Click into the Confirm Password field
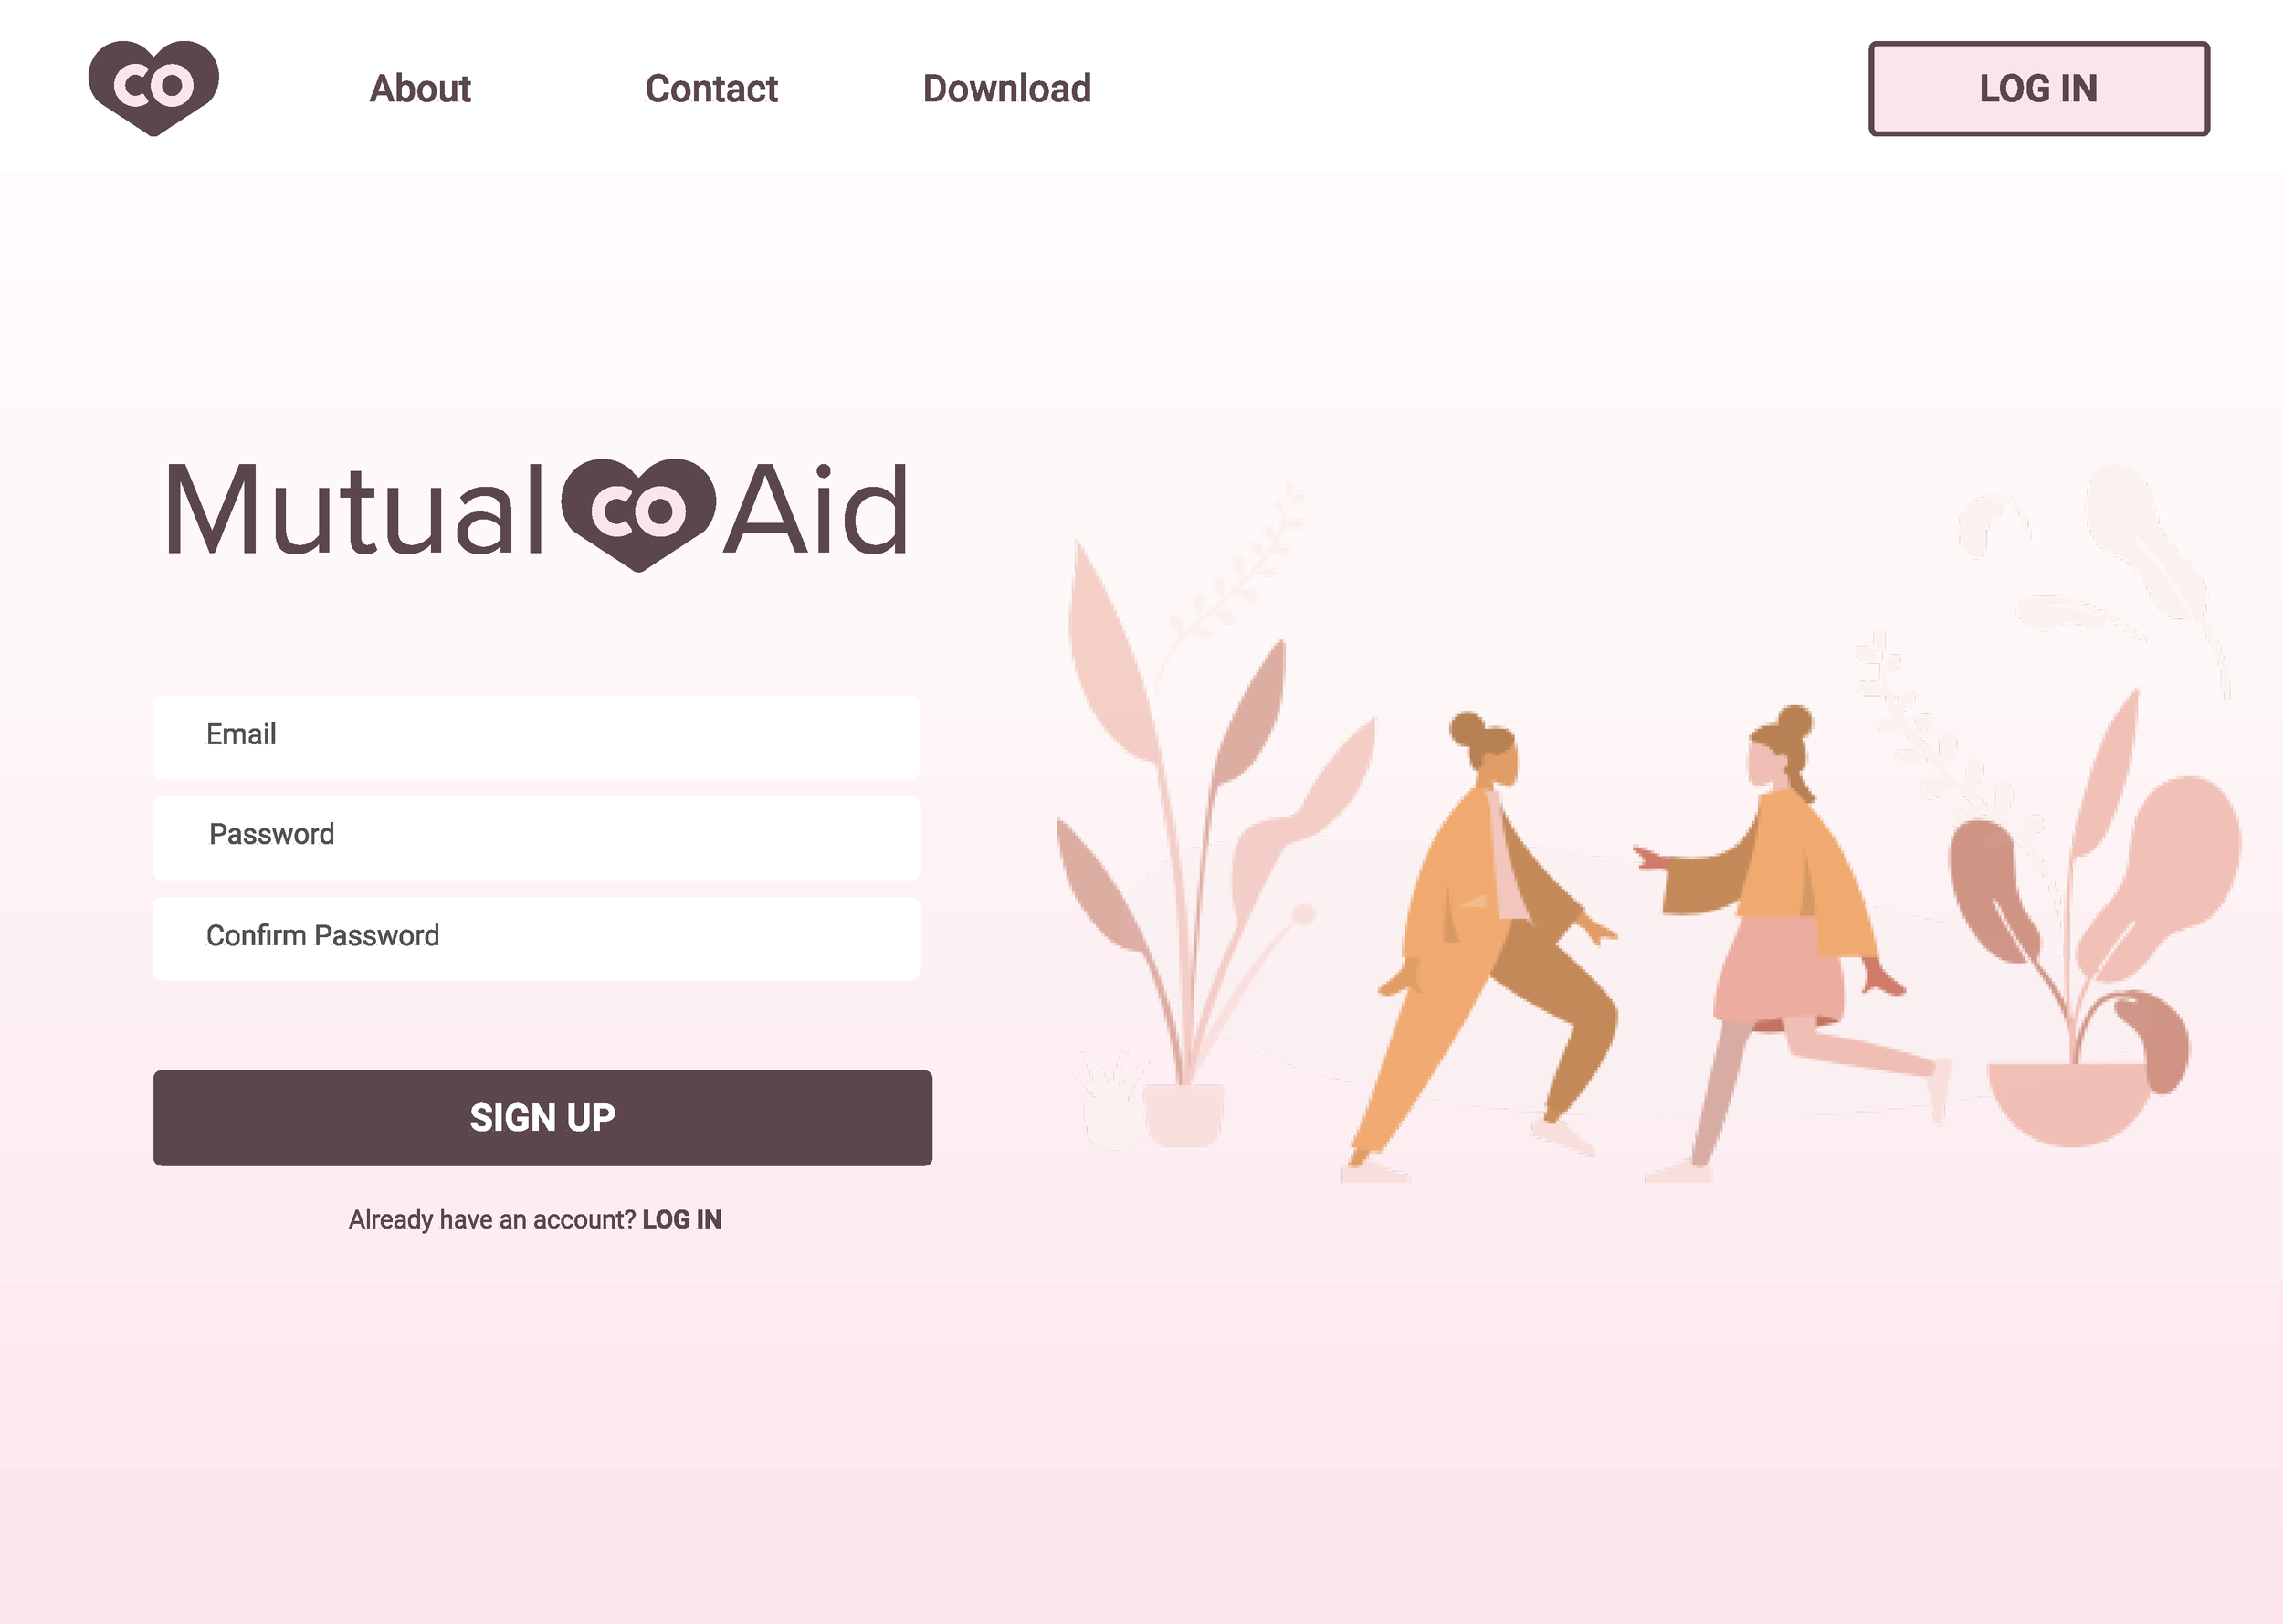The height and width of the screenshot is (1624, 2283). (x=536, y=939)
